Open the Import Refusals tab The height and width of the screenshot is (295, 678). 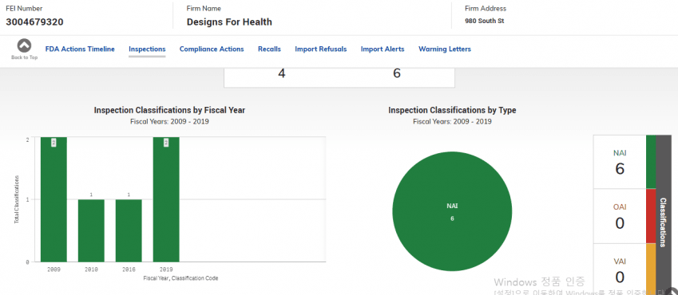321,49
